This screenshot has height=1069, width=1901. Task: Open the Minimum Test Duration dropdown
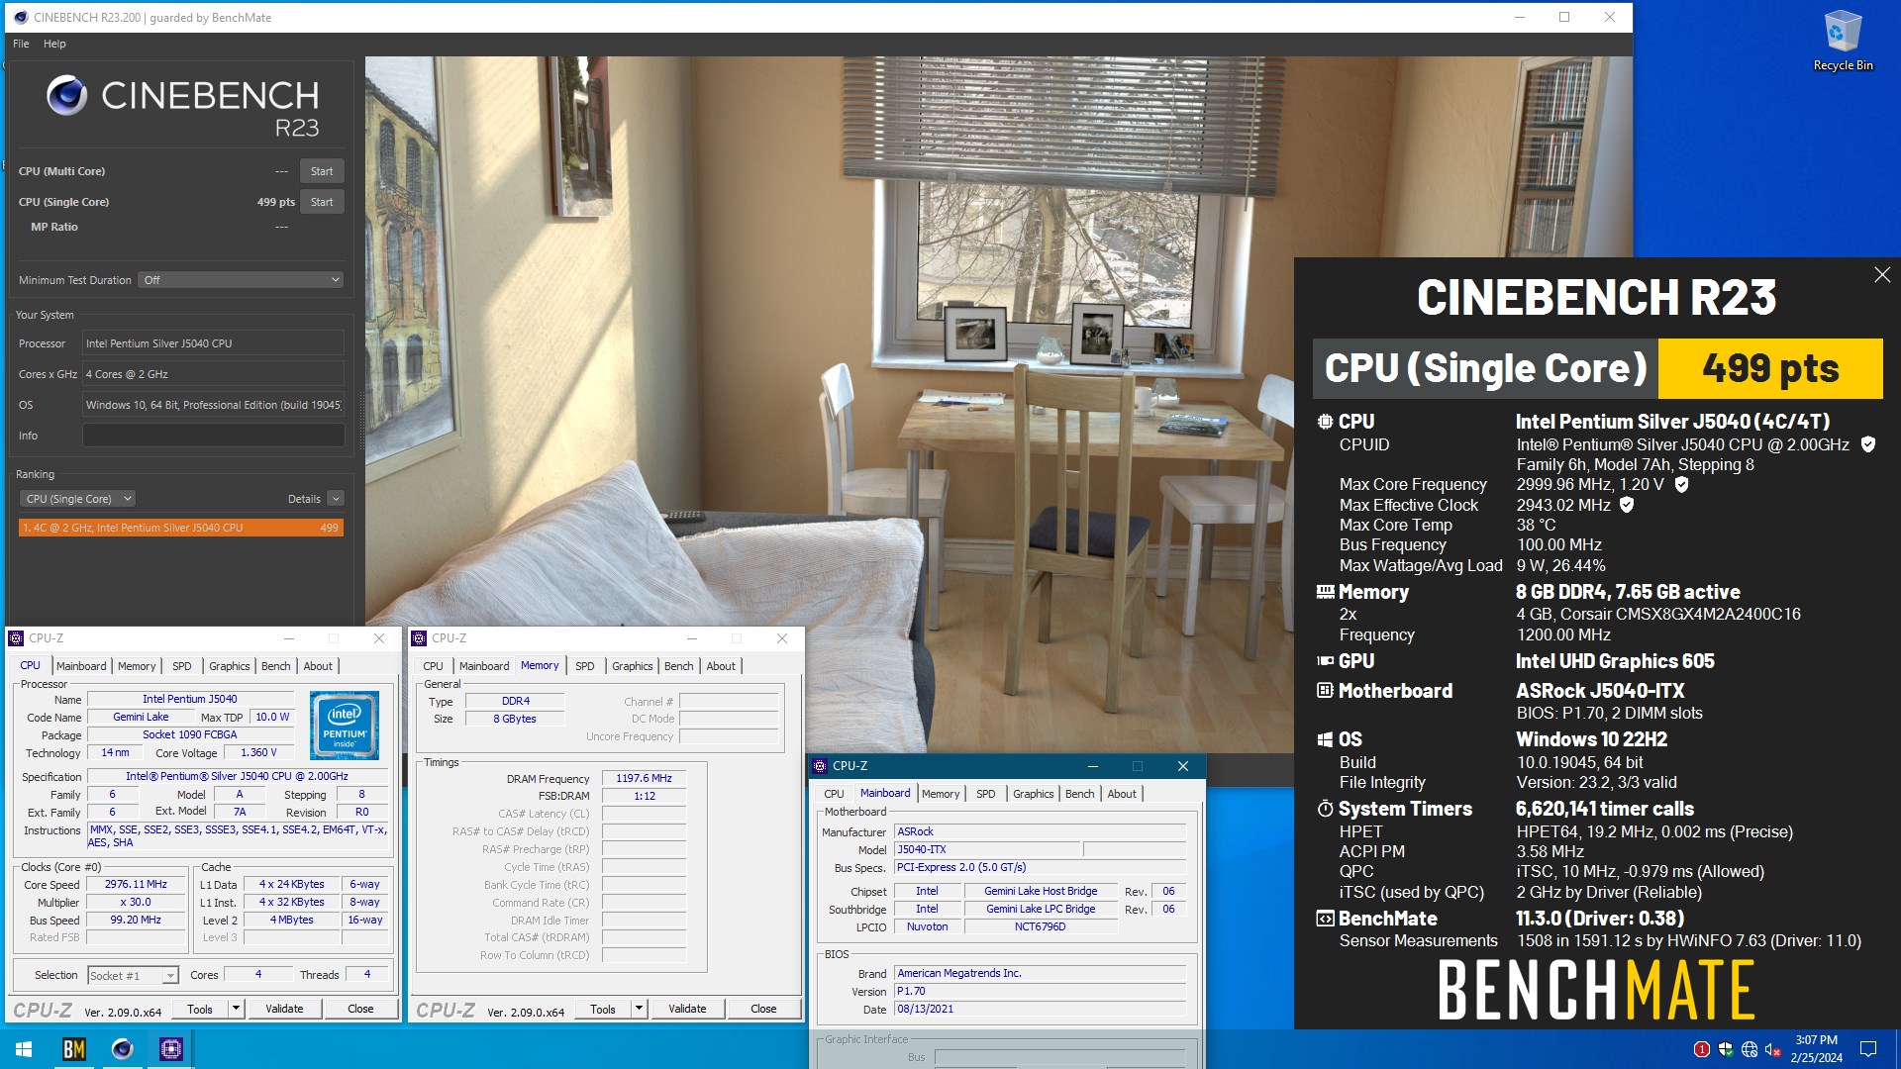click(241, 280)
